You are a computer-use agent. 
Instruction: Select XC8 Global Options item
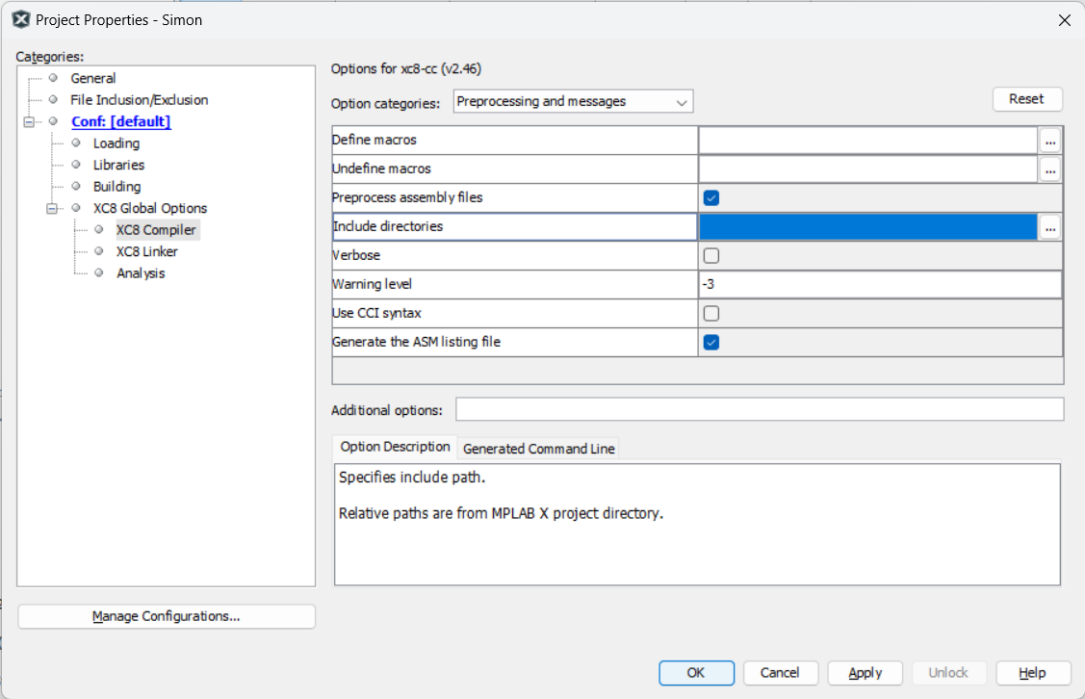[150, 208]
